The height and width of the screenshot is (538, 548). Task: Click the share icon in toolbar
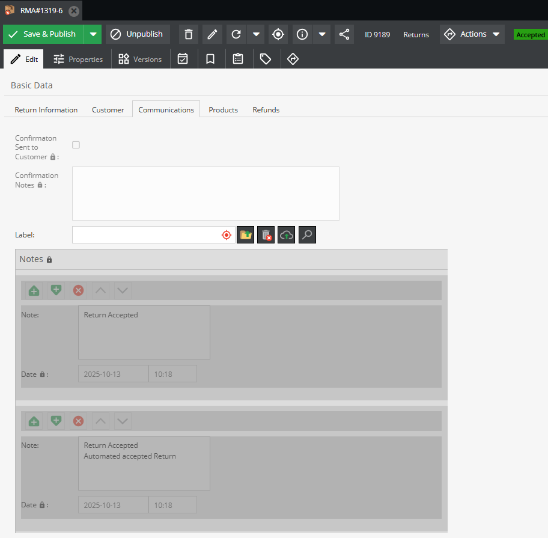344,34
